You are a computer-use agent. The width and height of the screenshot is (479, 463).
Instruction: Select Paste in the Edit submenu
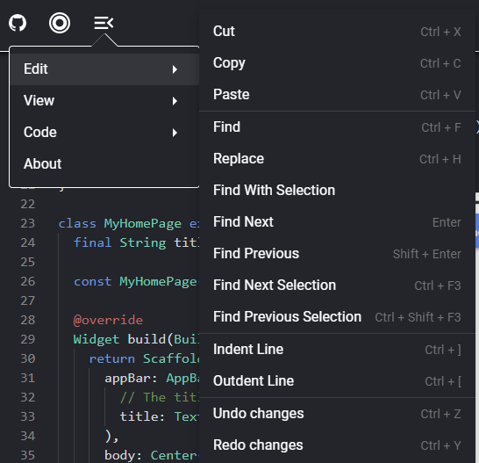[337, 95]
